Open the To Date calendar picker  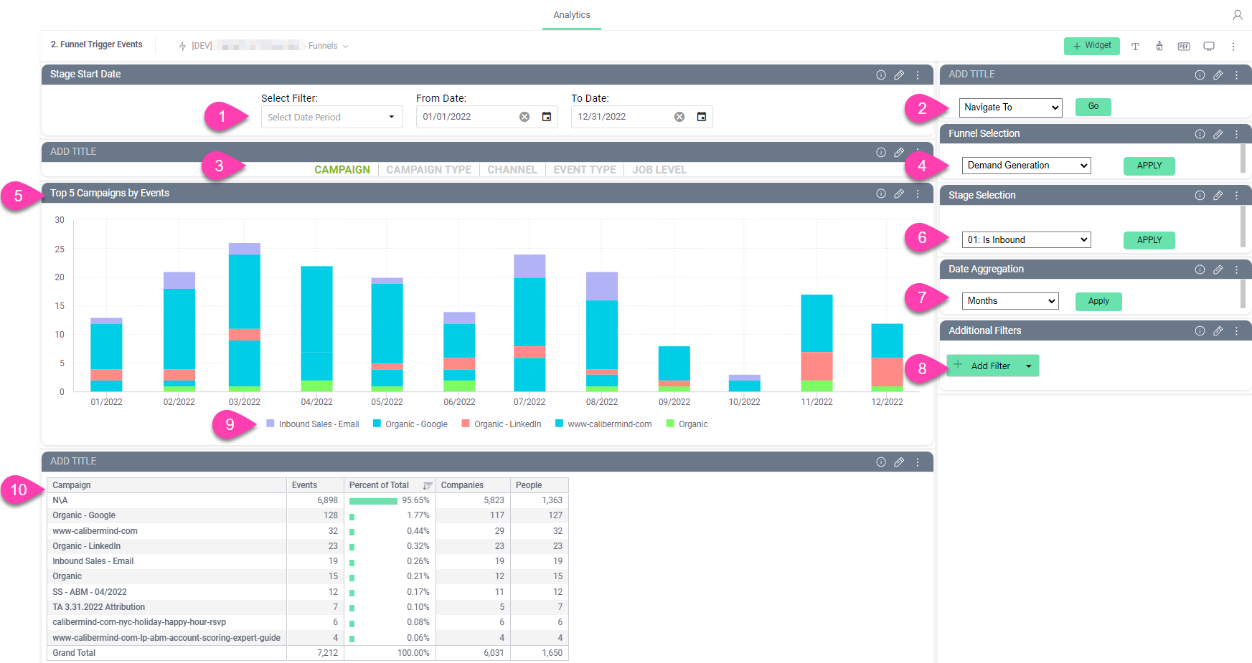[x=702, y=117]
